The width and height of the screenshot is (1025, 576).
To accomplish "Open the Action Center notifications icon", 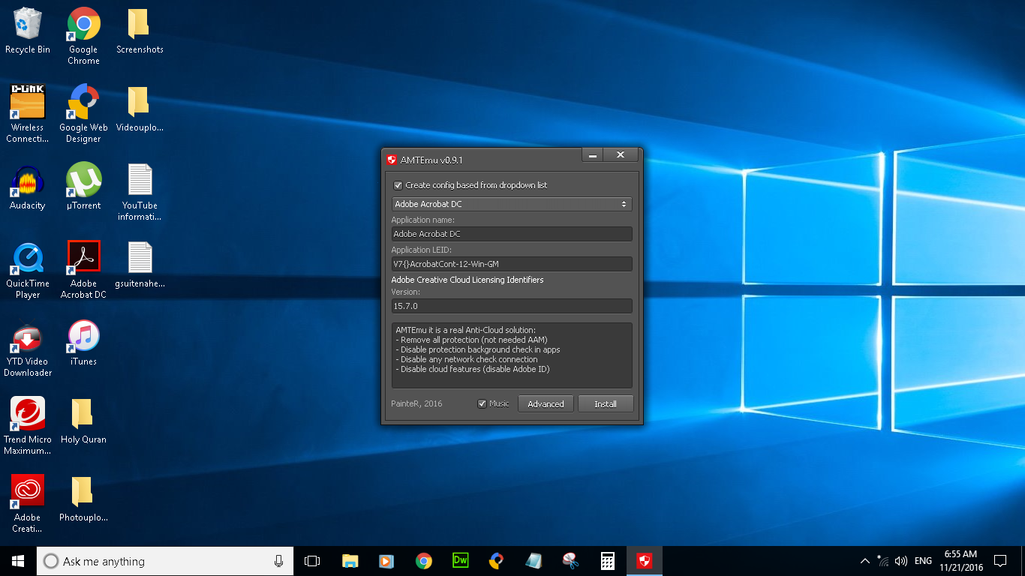I will click(1000, 561).
